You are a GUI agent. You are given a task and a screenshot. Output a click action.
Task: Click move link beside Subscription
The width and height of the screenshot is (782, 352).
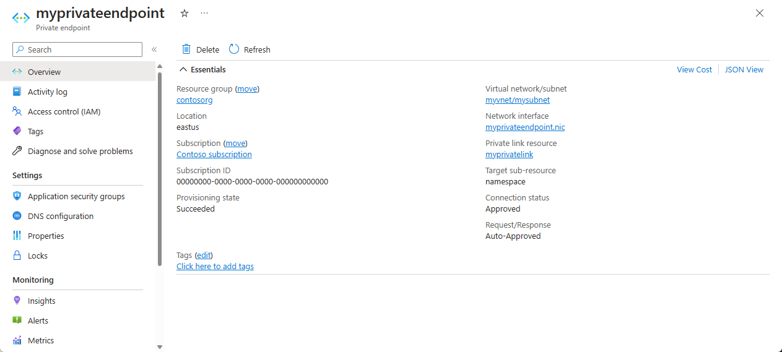(x=235, y=143)
